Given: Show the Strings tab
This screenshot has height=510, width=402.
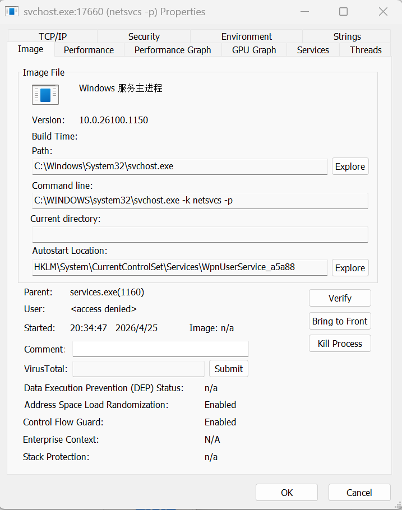Looking at the screenshot, I should (x=347, y=36).
